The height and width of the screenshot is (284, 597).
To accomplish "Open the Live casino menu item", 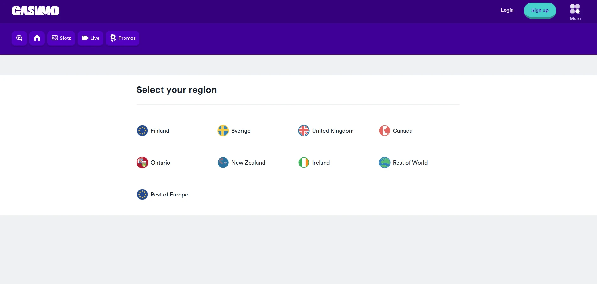I will [91, 38].
